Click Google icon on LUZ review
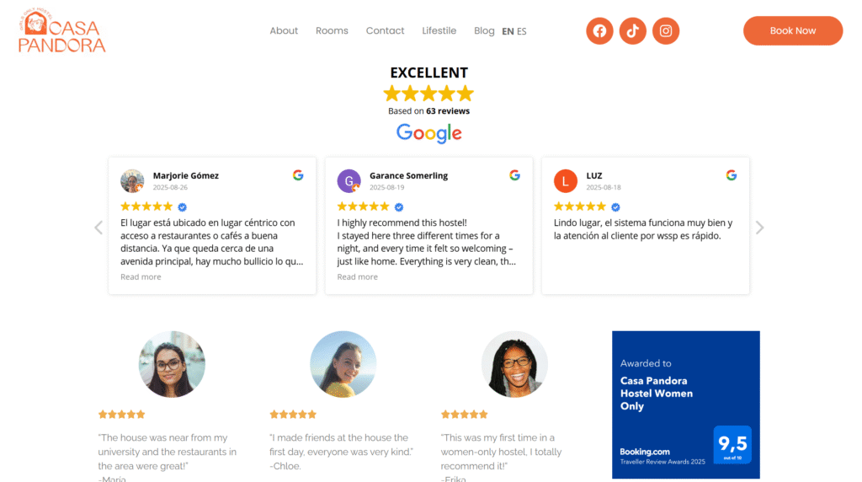Screen dimensions: 862x482 tap(731, 175)
